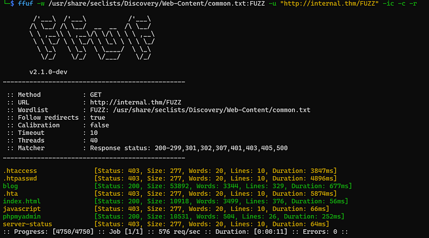This screenshot has width=429, height=238.
Task: Select the wordlist path in the command line
Action: [x=156, y=4]
